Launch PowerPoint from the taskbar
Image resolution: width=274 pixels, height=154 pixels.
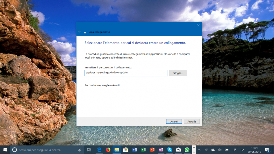(152, 150)
